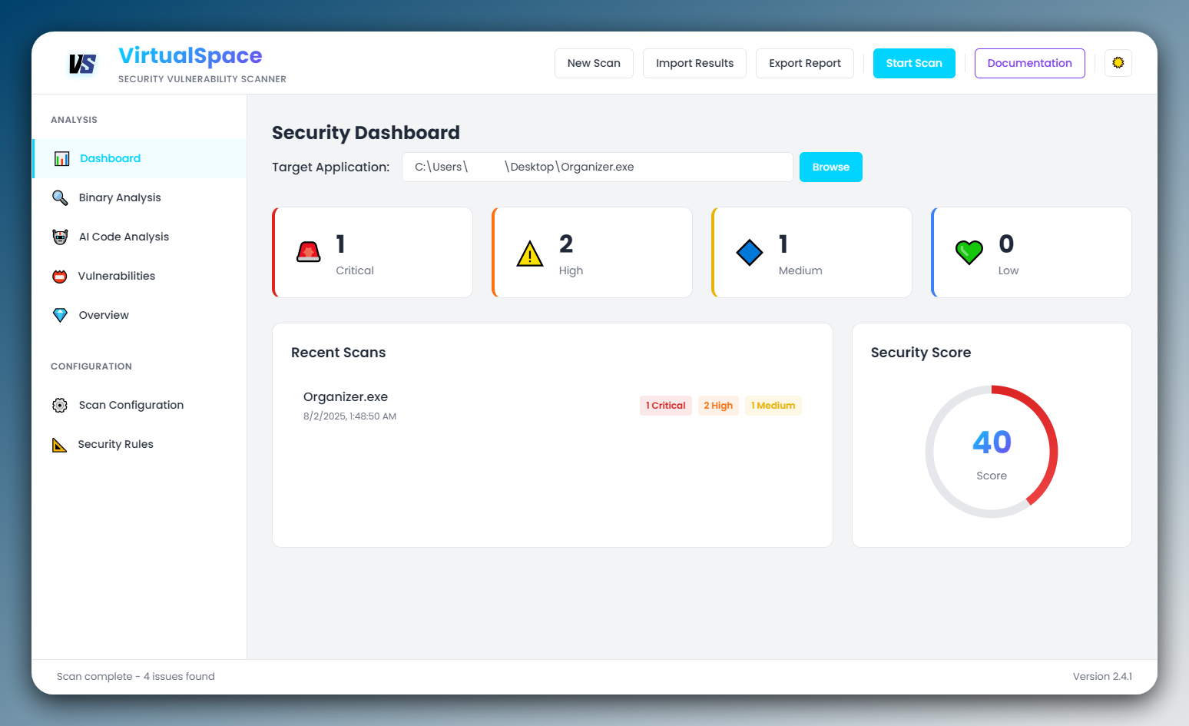Open the Vulnerabilities menu item
This screenshot has width=1189, height=726.
click(x=117, y=277)
